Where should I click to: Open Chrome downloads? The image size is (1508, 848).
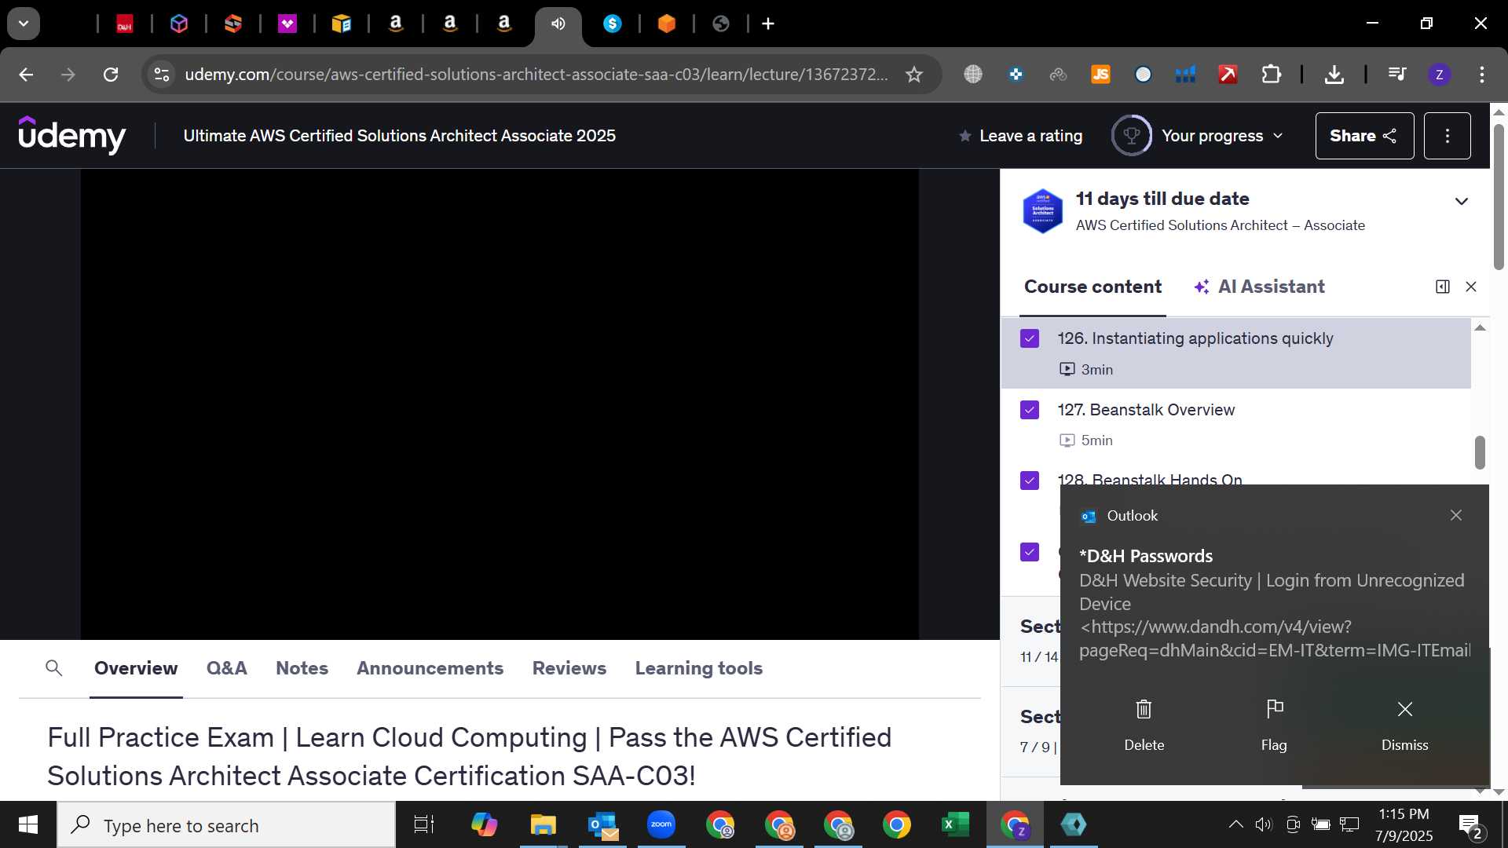click(1334, 75)
